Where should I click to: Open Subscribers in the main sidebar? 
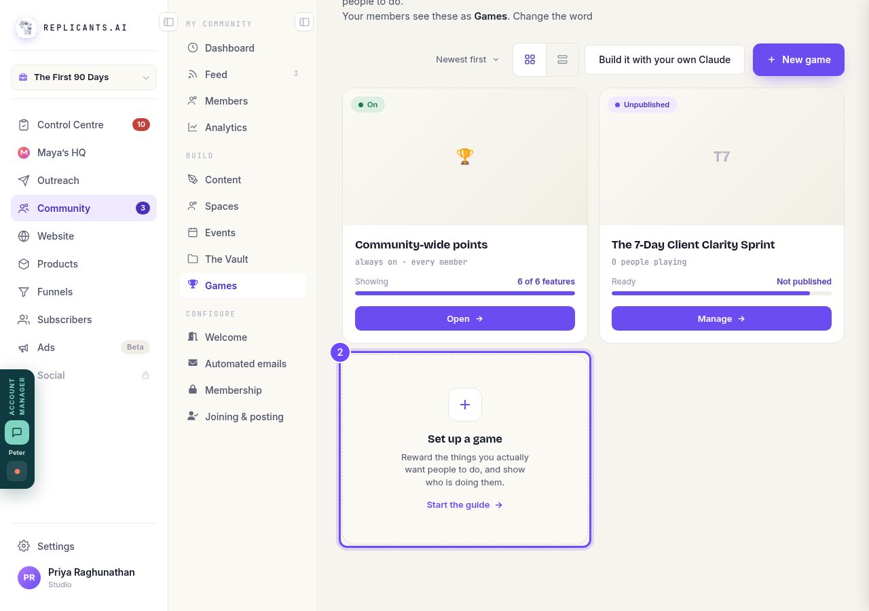pos(84,320)
